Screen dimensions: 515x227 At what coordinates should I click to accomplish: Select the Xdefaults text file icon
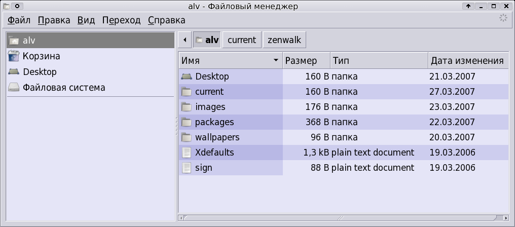(x=186, y=153)
